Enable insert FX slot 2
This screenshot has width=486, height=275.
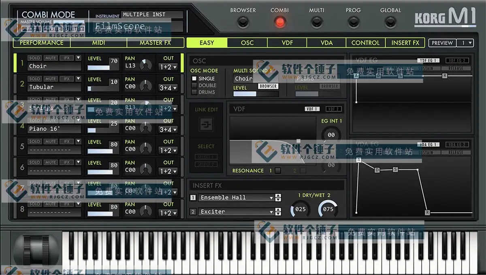(x=193, y=212)
